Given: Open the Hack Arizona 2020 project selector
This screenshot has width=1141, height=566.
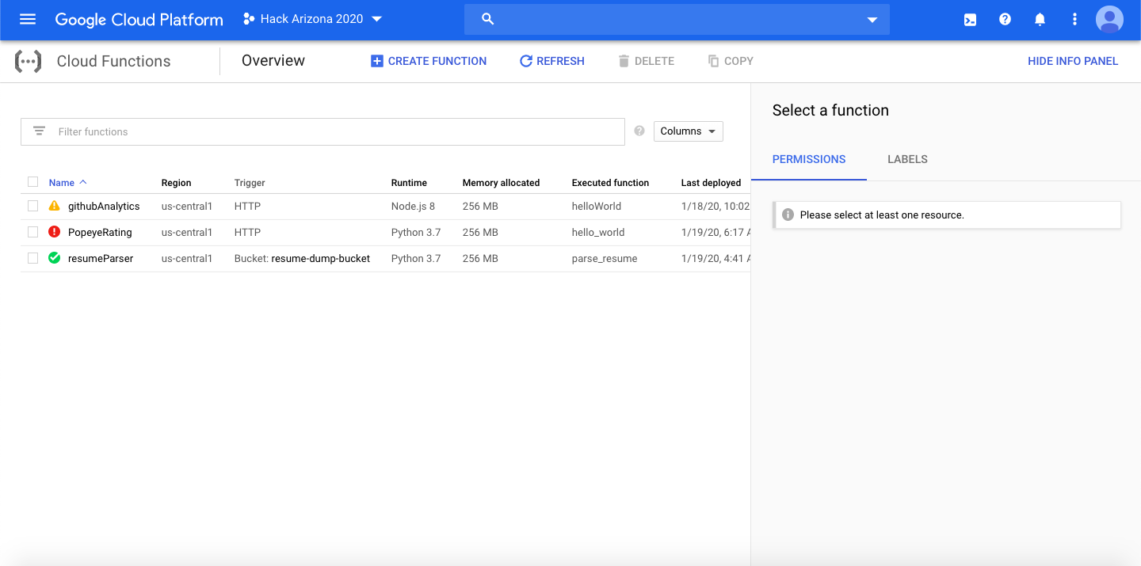Looking at the screenshot, I should click(x=313, y=19).
